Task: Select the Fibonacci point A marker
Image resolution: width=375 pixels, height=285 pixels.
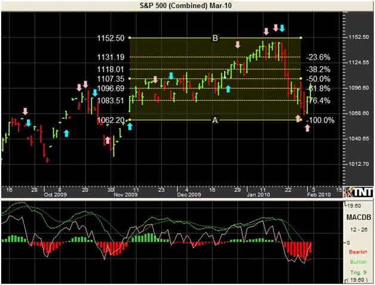Action: coord(215,120)
